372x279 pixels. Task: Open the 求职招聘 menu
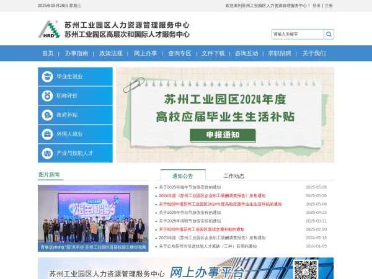coord(279,53)
